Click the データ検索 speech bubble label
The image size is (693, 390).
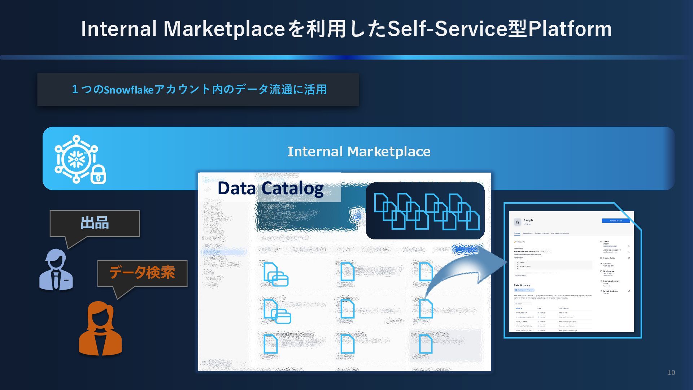(142, 273)
